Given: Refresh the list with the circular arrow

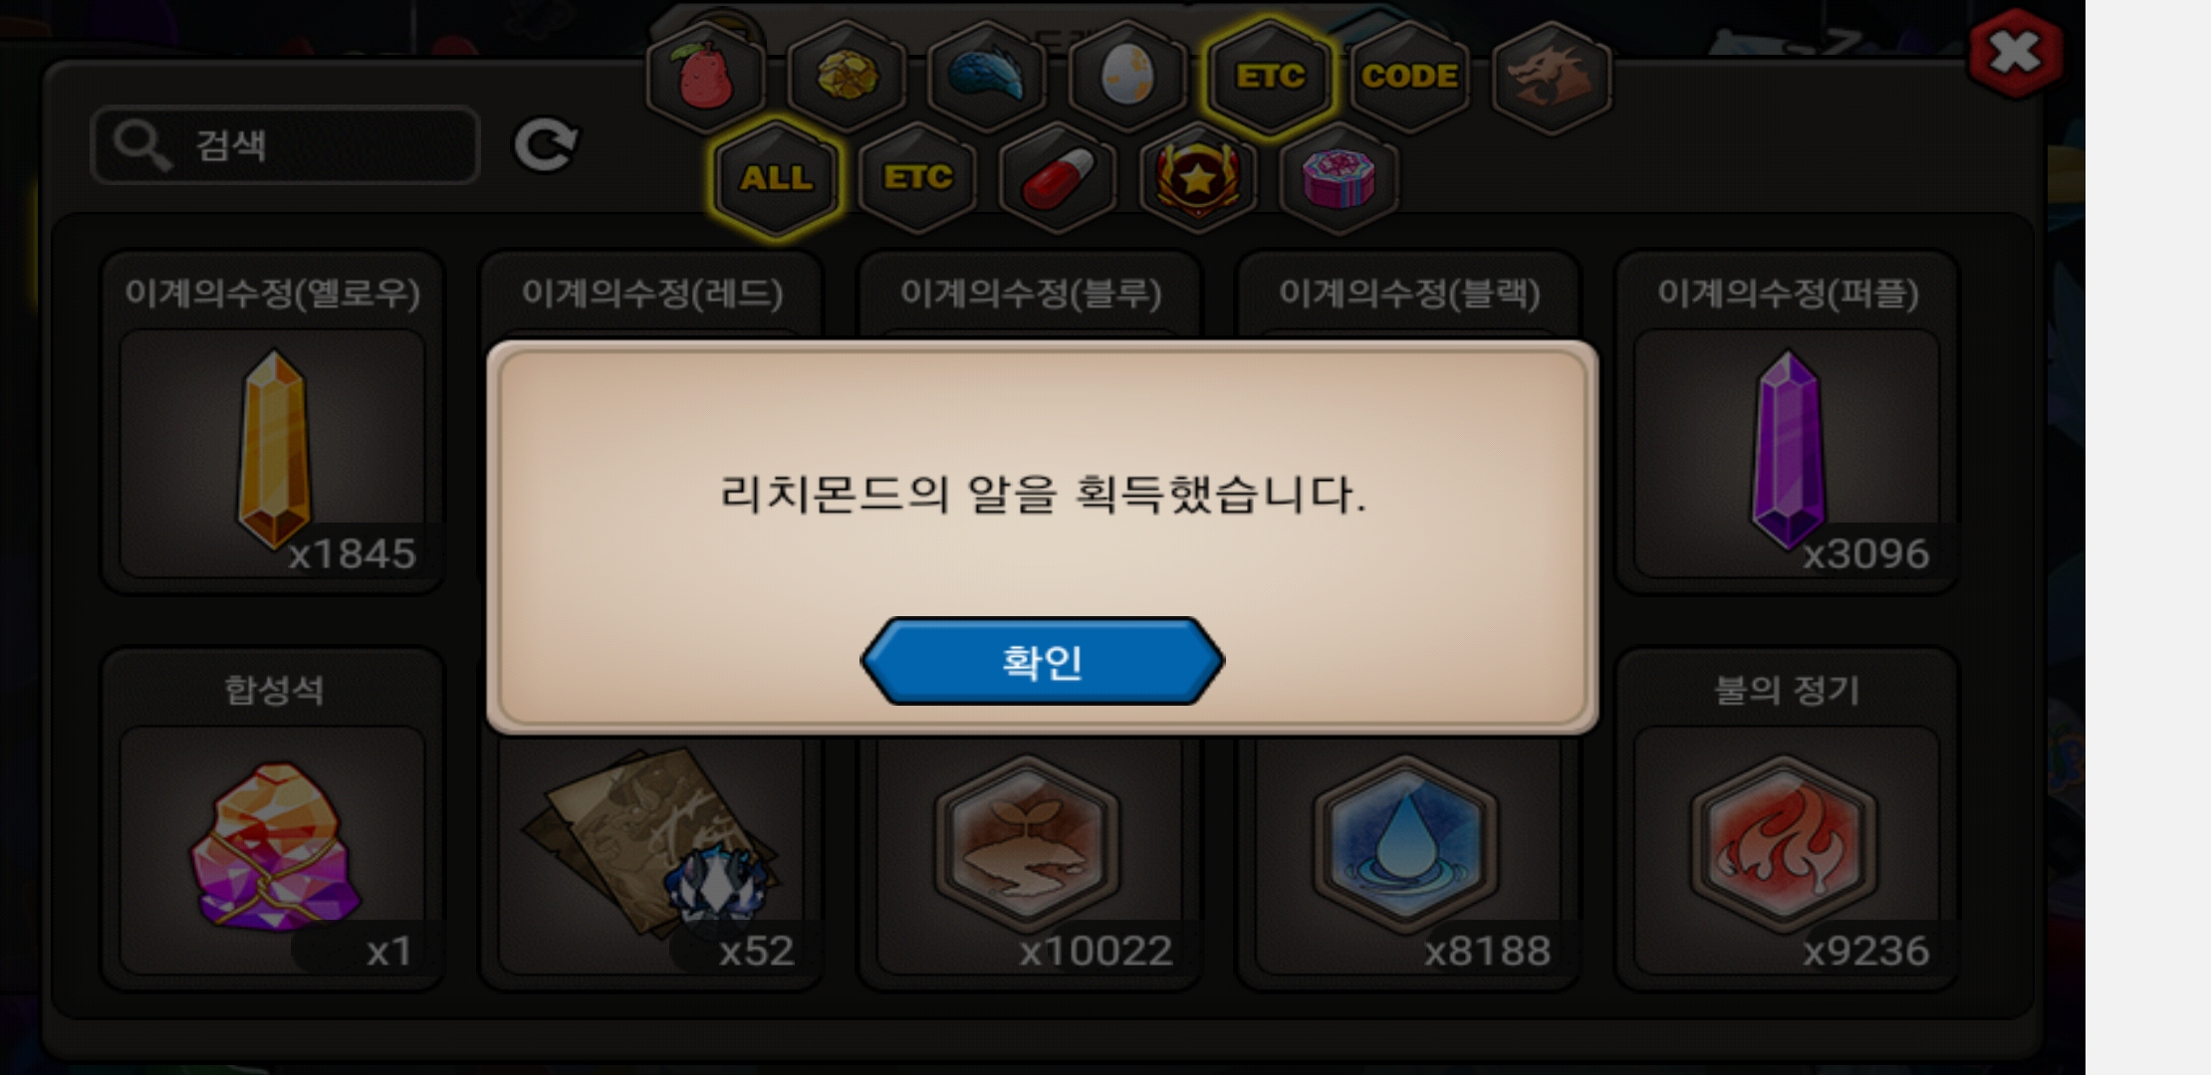Looking at the screenshot, I should (545, 145).
